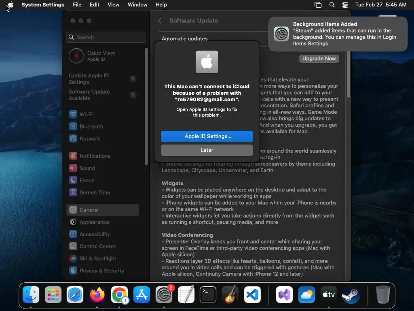This screenshot has width=414, height=311.
Task: Click Apple ID Settings… button in dialog
Action: [207, 136]
